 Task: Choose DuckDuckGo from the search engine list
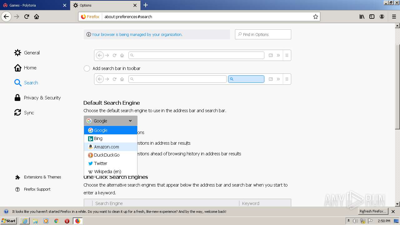(111, 155)
